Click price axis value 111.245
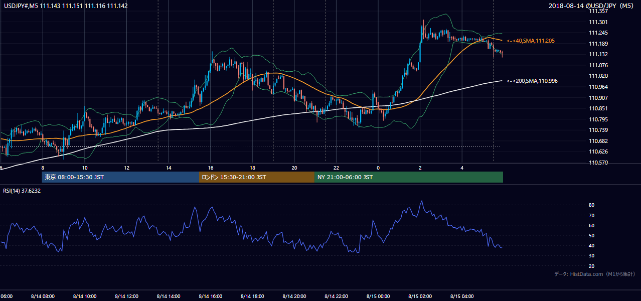This screenshot has width=641, height=301. click(x=598, y=33)
